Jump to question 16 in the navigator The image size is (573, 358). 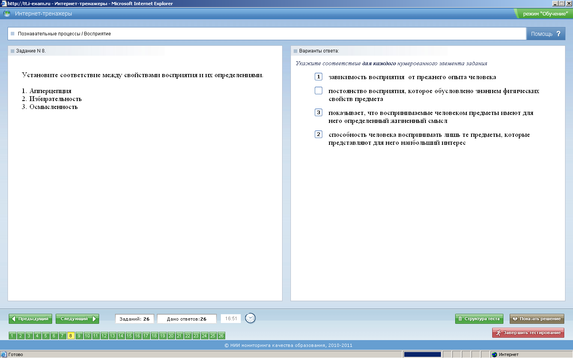tap(138, 336)
